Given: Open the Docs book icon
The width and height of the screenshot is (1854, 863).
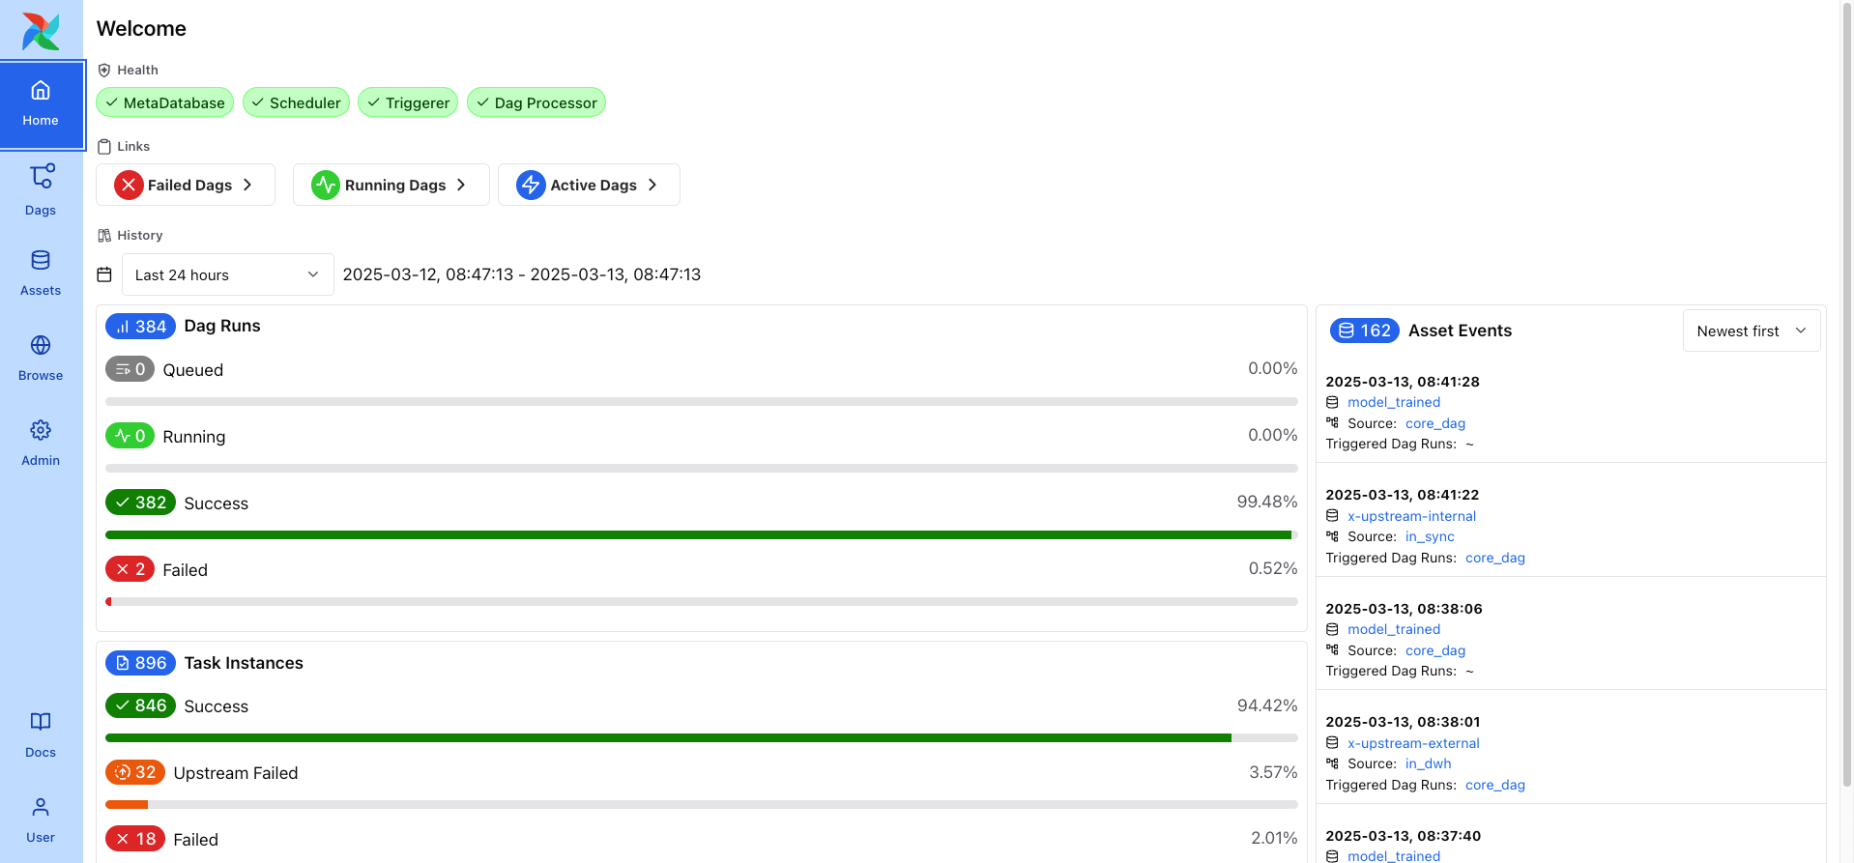Looking at the screenshot, I should 41,734.
